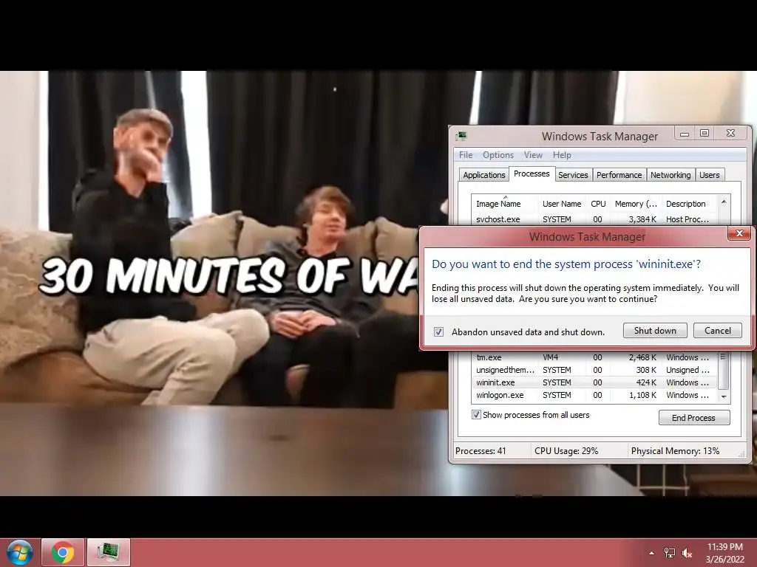Click the process list scroll up arrow

[x=723, y=202]
